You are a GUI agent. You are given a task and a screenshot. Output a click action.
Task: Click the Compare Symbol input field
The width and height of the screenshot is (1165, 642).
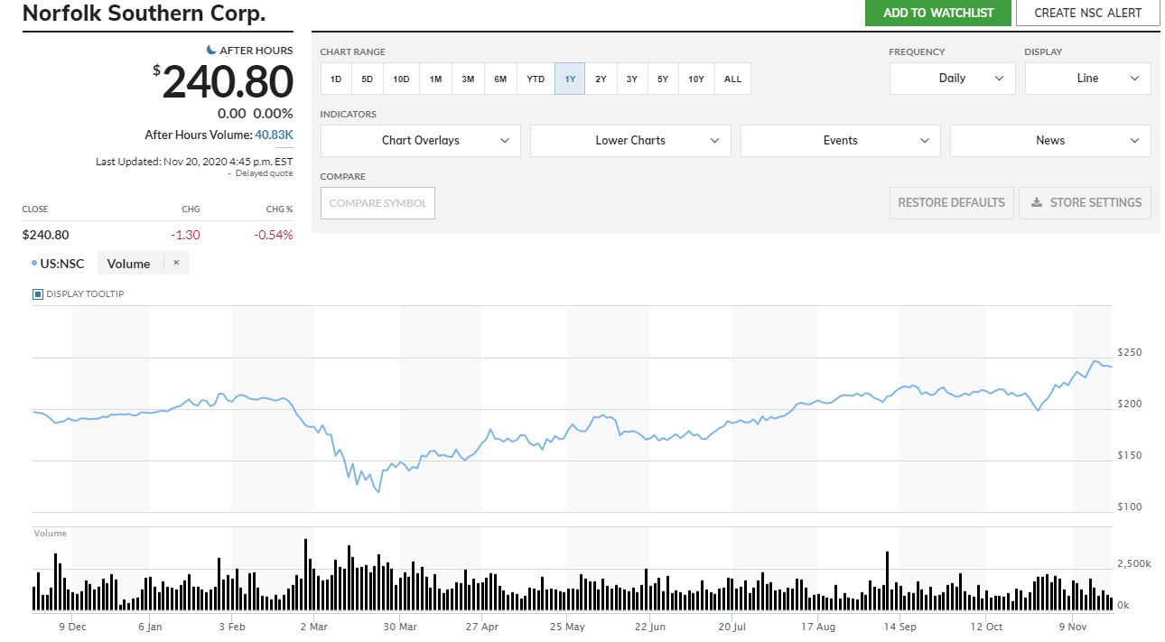coord(377,203)
